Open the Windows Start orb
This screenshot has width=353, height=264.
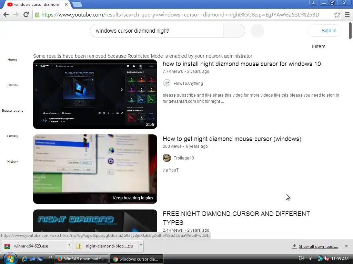[10, 258]
